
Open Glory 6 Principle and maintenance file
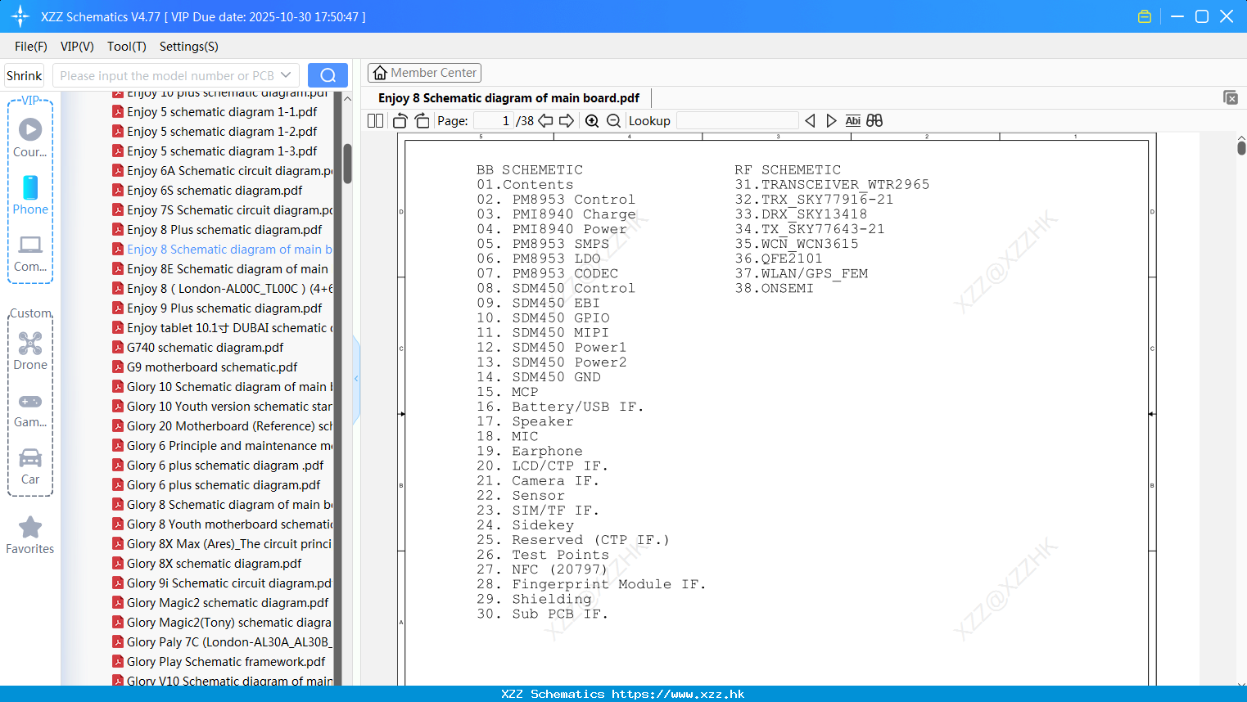tap(223, 446)
